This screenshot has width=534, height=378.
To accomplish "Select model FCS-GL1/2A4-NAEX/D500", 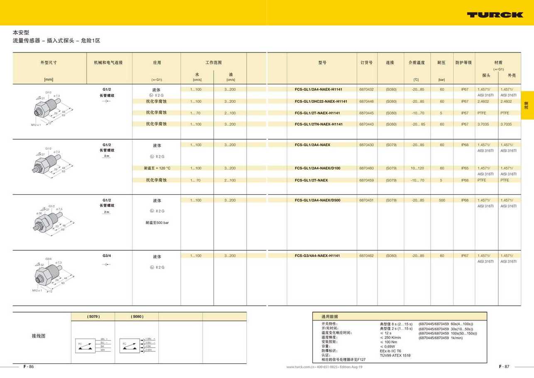I will (x=317, y=200).
